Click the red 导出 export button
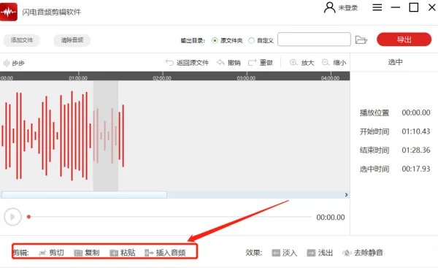This screenshot has height=268, width=438. [x=404, y=39]
